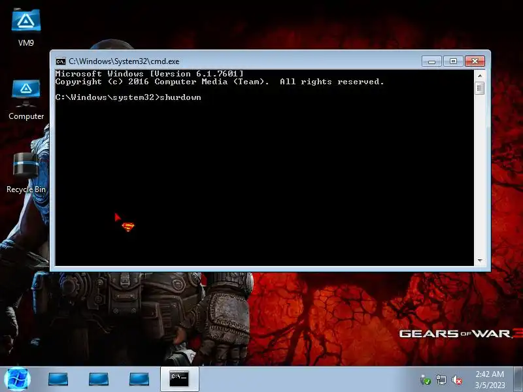Maximize the cmd.exe window
The height and width of the screenshot is (392, 523).
[x=453, y=61]
